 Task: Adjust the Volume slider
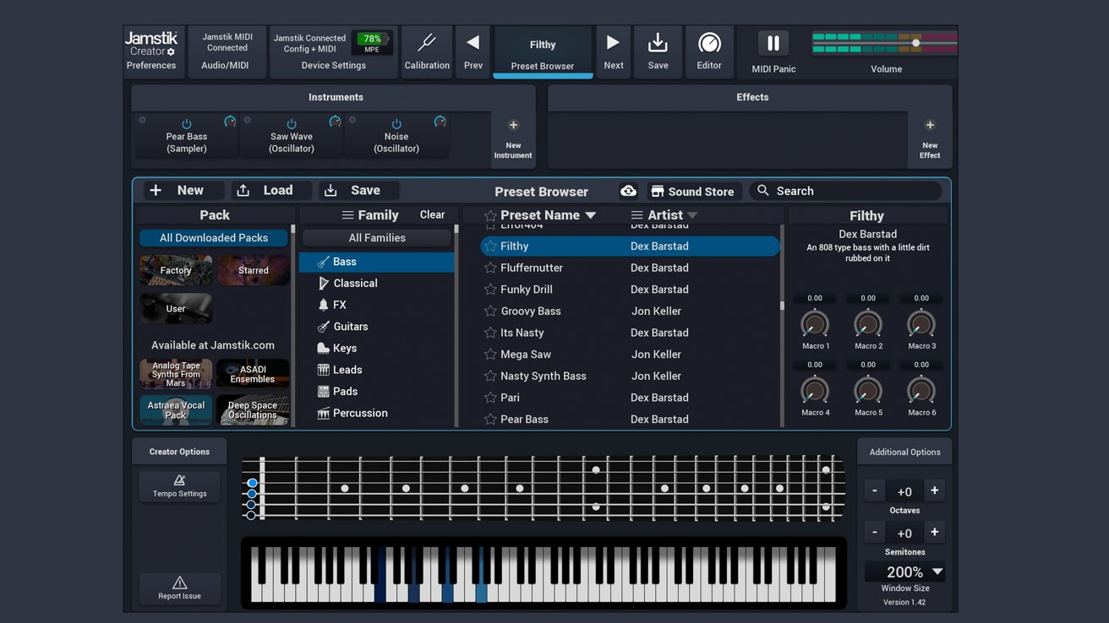coord(915,43)
